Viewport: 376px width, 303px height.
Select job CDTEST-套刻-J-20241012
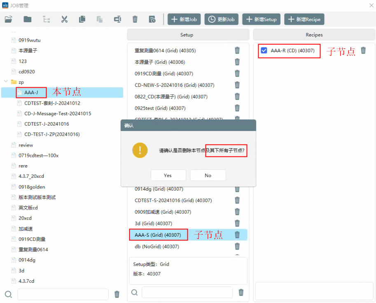point(52,103)
